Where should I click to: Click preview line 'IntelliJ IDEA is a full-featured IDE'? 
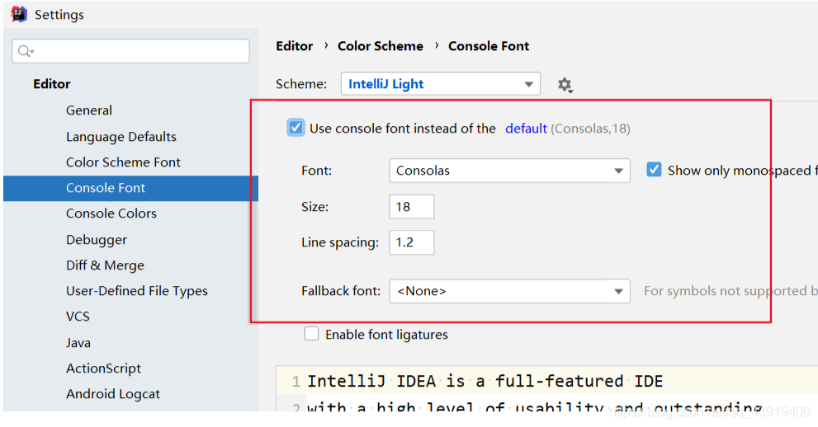(x=485, y=381)
